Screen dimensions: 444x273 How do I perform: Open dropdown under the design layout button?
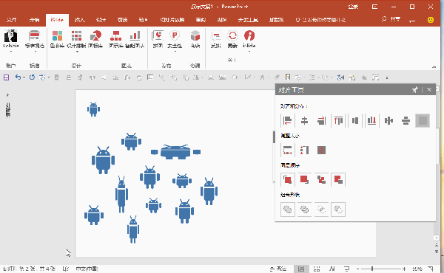click(x=77, y=52)
